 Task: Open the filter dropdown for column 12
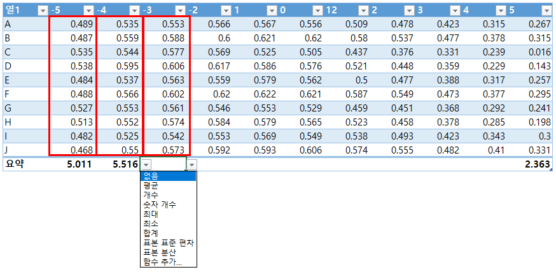pyautogui.click(x=363, y=11)
